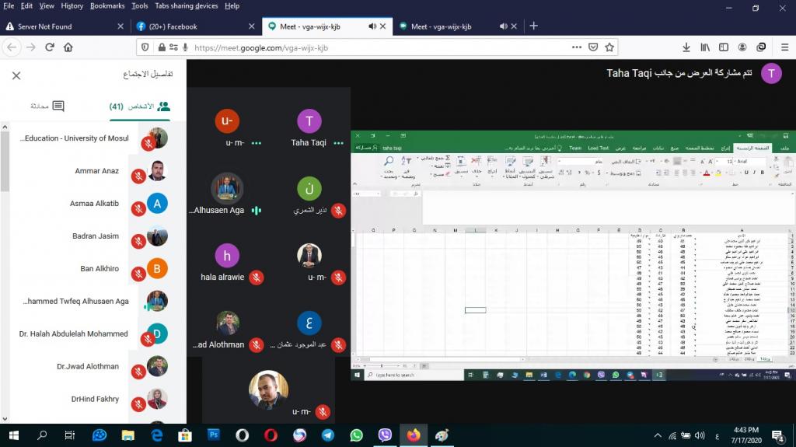
Task: Reload the current page in Firefox
Action: (50, 47)
